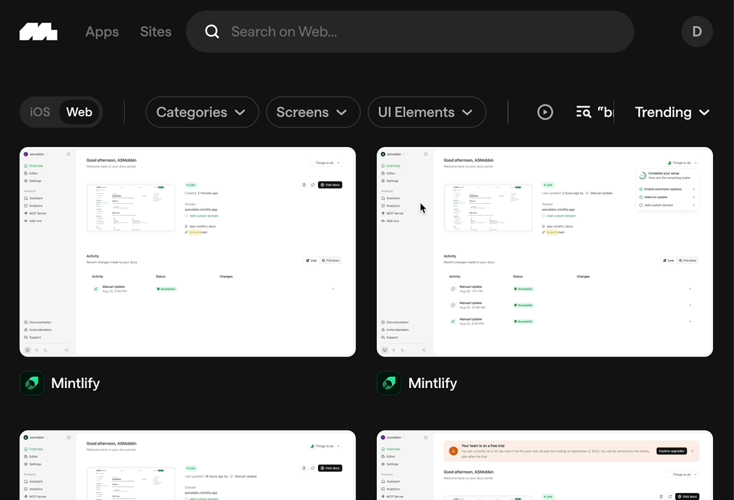This screenshot has width=734, height=500.
Task: Open Mintlify name link under second screenshot
Action: [433, 383]
